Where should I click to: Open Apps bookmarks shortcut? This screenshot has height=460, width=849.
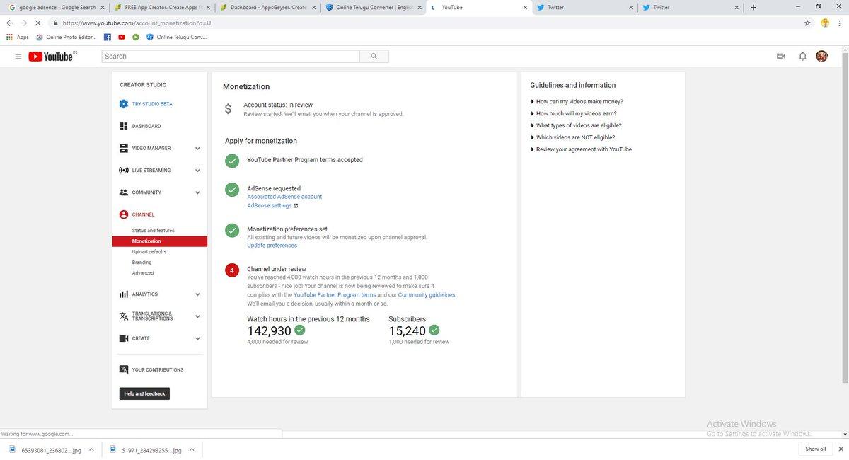click(x=18, y=37)
